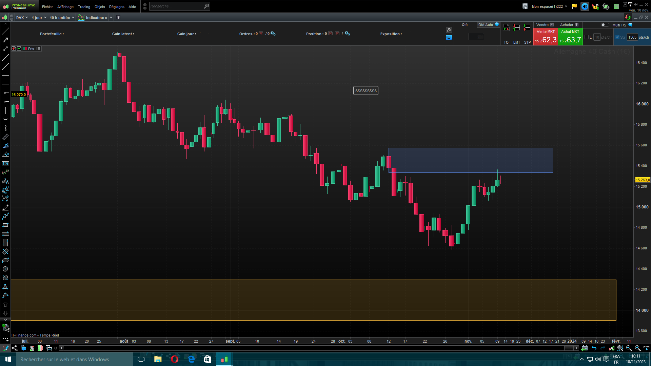Open the 1 jour timeframe dropdown
651x366 pixels.
tap(39, 18)
